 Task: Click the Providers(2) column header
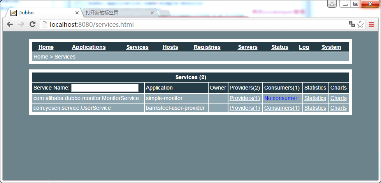coord(245,88)
